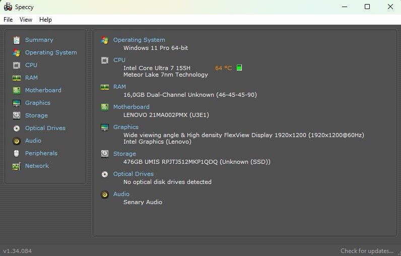Go to the RAM section in sidebar
The image size is (401, 256).
[x=31, y=78]
